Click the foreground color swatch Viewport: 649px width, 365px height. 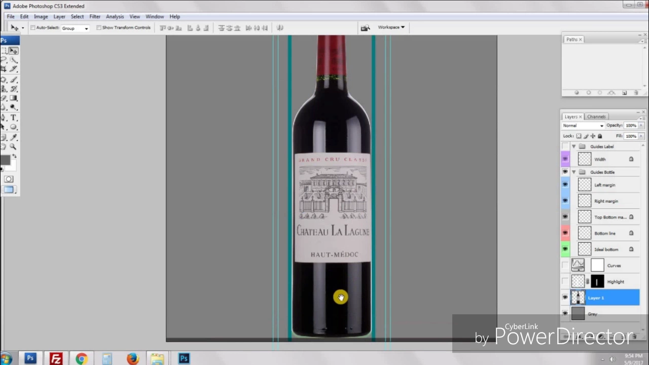[5, 161]
